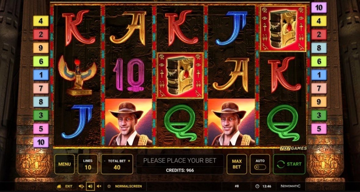This screenshot has height=192, width=360.
Task: Start the spin with the START button
Action: tap(289, 164)
